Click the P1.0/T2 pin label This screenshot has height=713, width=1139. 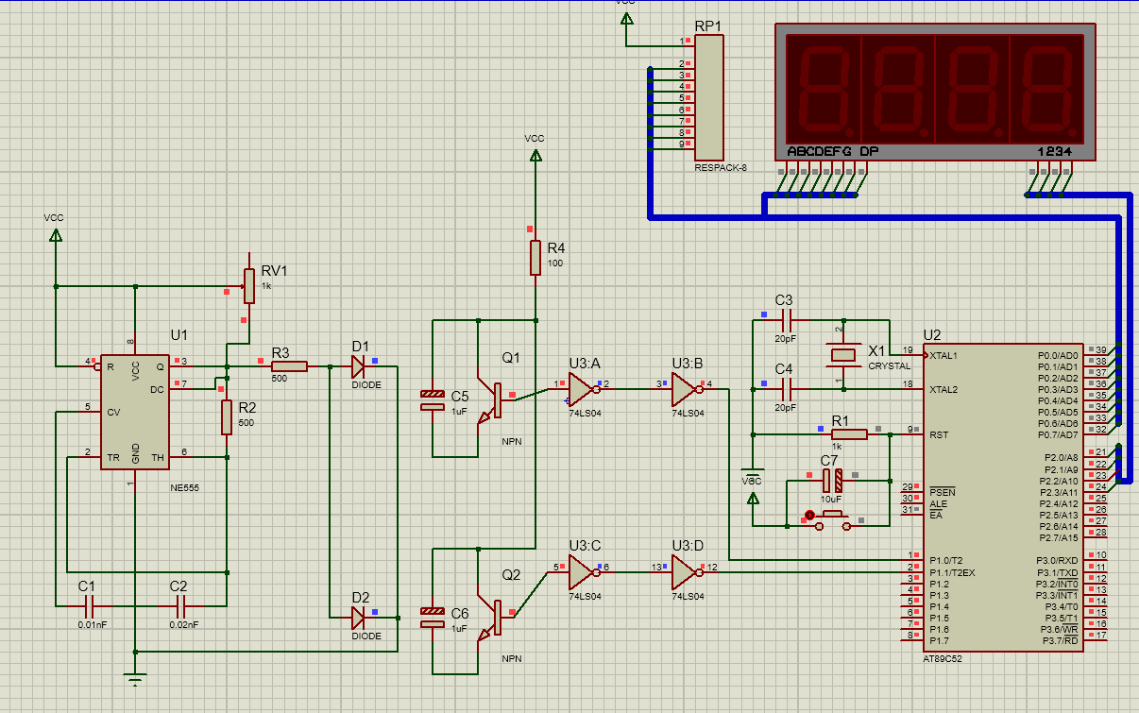tap(945, 560)
